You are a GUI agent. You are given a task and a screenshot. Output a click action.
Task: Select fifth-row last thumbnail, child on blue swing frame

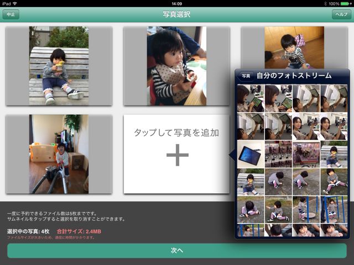point(334,210)
